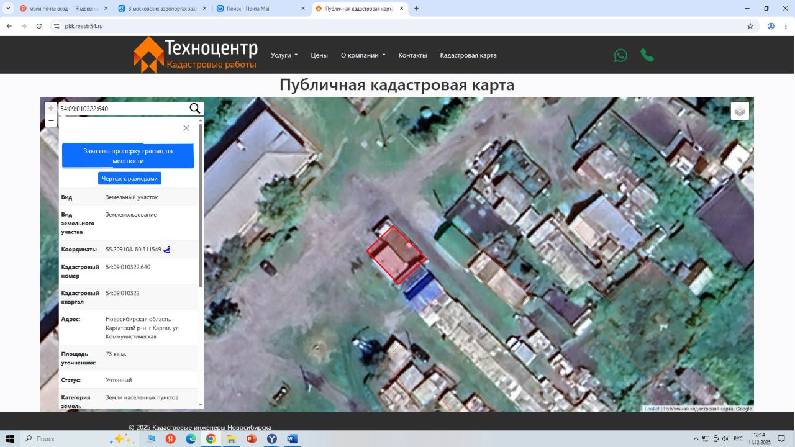Open the Windows Start menu
795x447 pixels.
(x=10, y=439)
